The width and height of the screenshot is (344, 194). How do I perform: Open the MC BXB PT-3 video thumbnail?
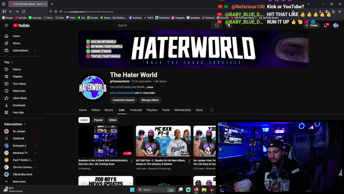tap(163, 141)
